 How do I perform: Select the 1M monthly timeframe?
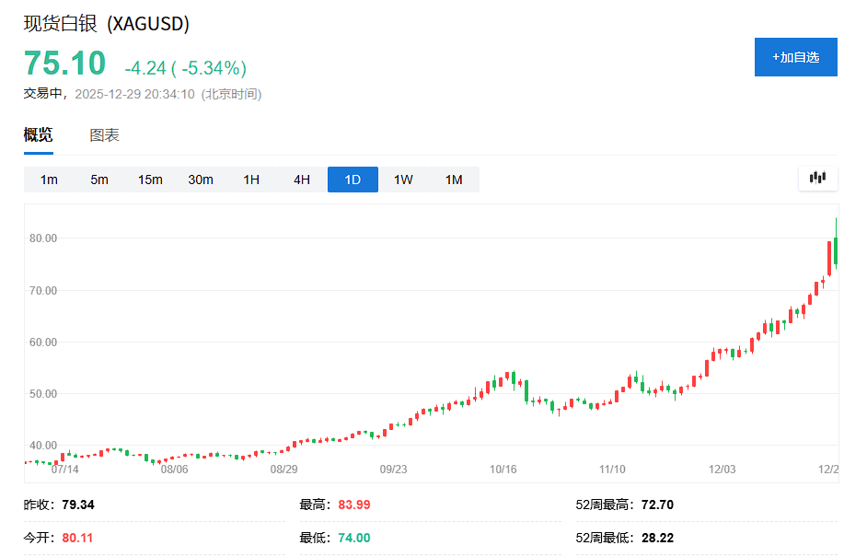[x=454, y=180]
